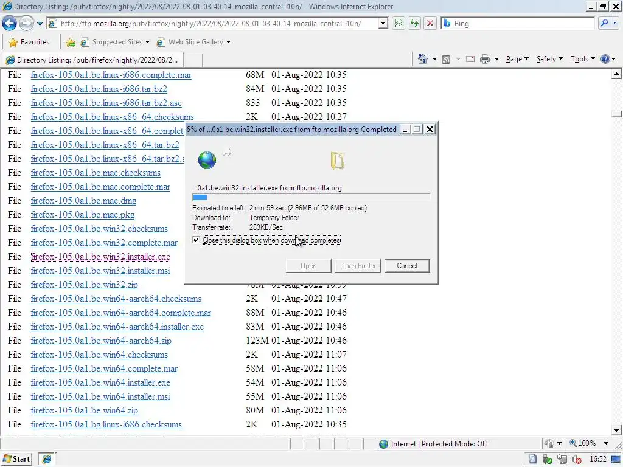The height and width of the screenshot is (467, 623).
Task: Click the status bar privacy lock icon
Action: [549, 443]
